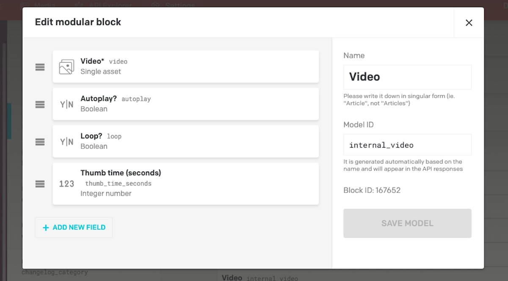Click the Edit modular block title
Image resolution: width=508 pixels, height=281 pixels.
pos(78,22)
